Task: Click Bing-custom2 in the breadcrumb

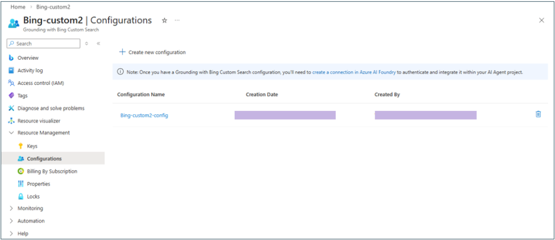Action: (53, 7)
